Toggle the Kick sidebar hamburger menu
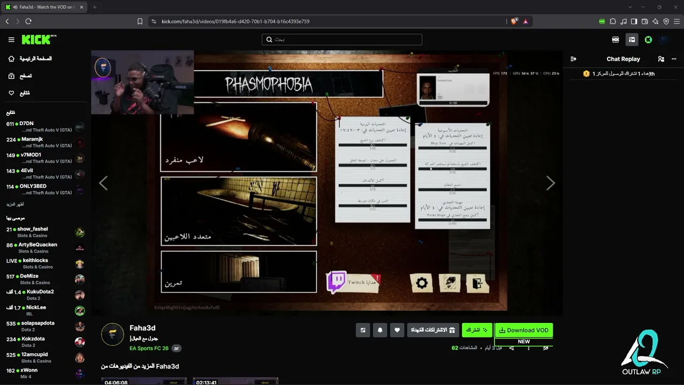 [11, 40]
